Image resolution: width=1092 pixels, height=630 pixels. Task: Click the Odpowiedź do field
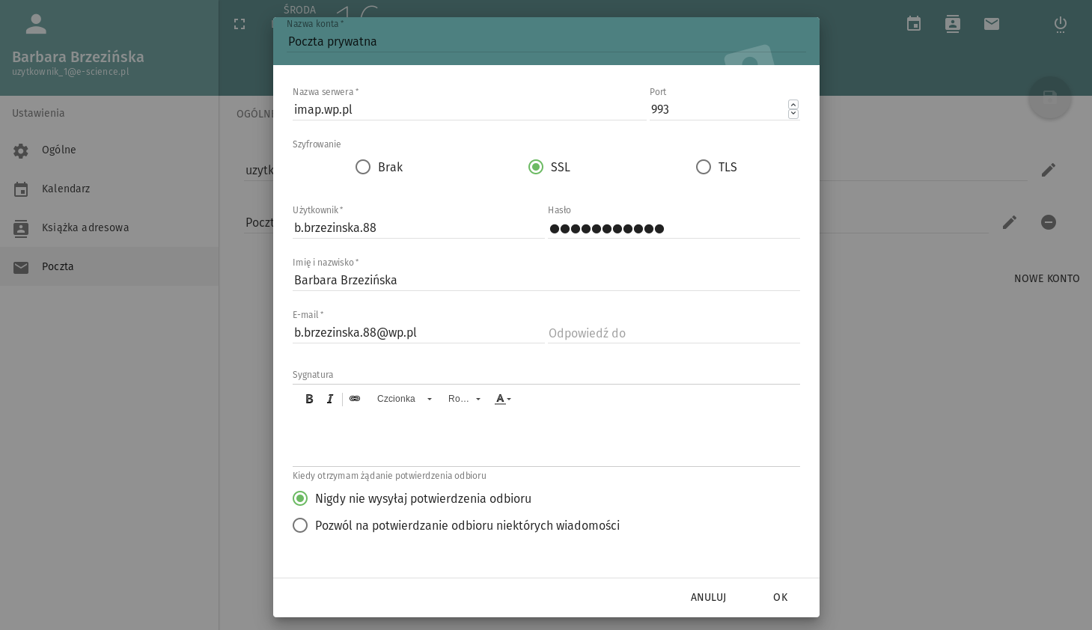tap(674, 332)
